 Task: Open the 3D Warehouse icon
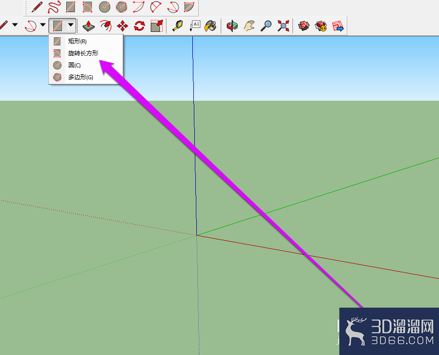(304, 26)
